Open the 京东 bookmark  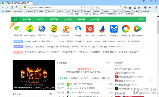tap(68, 11)
